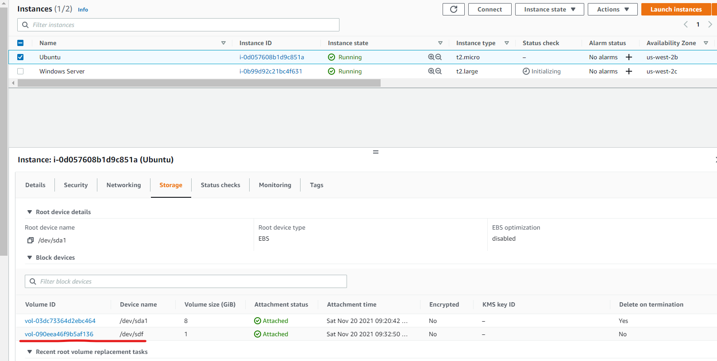Open volume vol-090eea46f9b5af136

pyautogui.click(x=59, y=334)
